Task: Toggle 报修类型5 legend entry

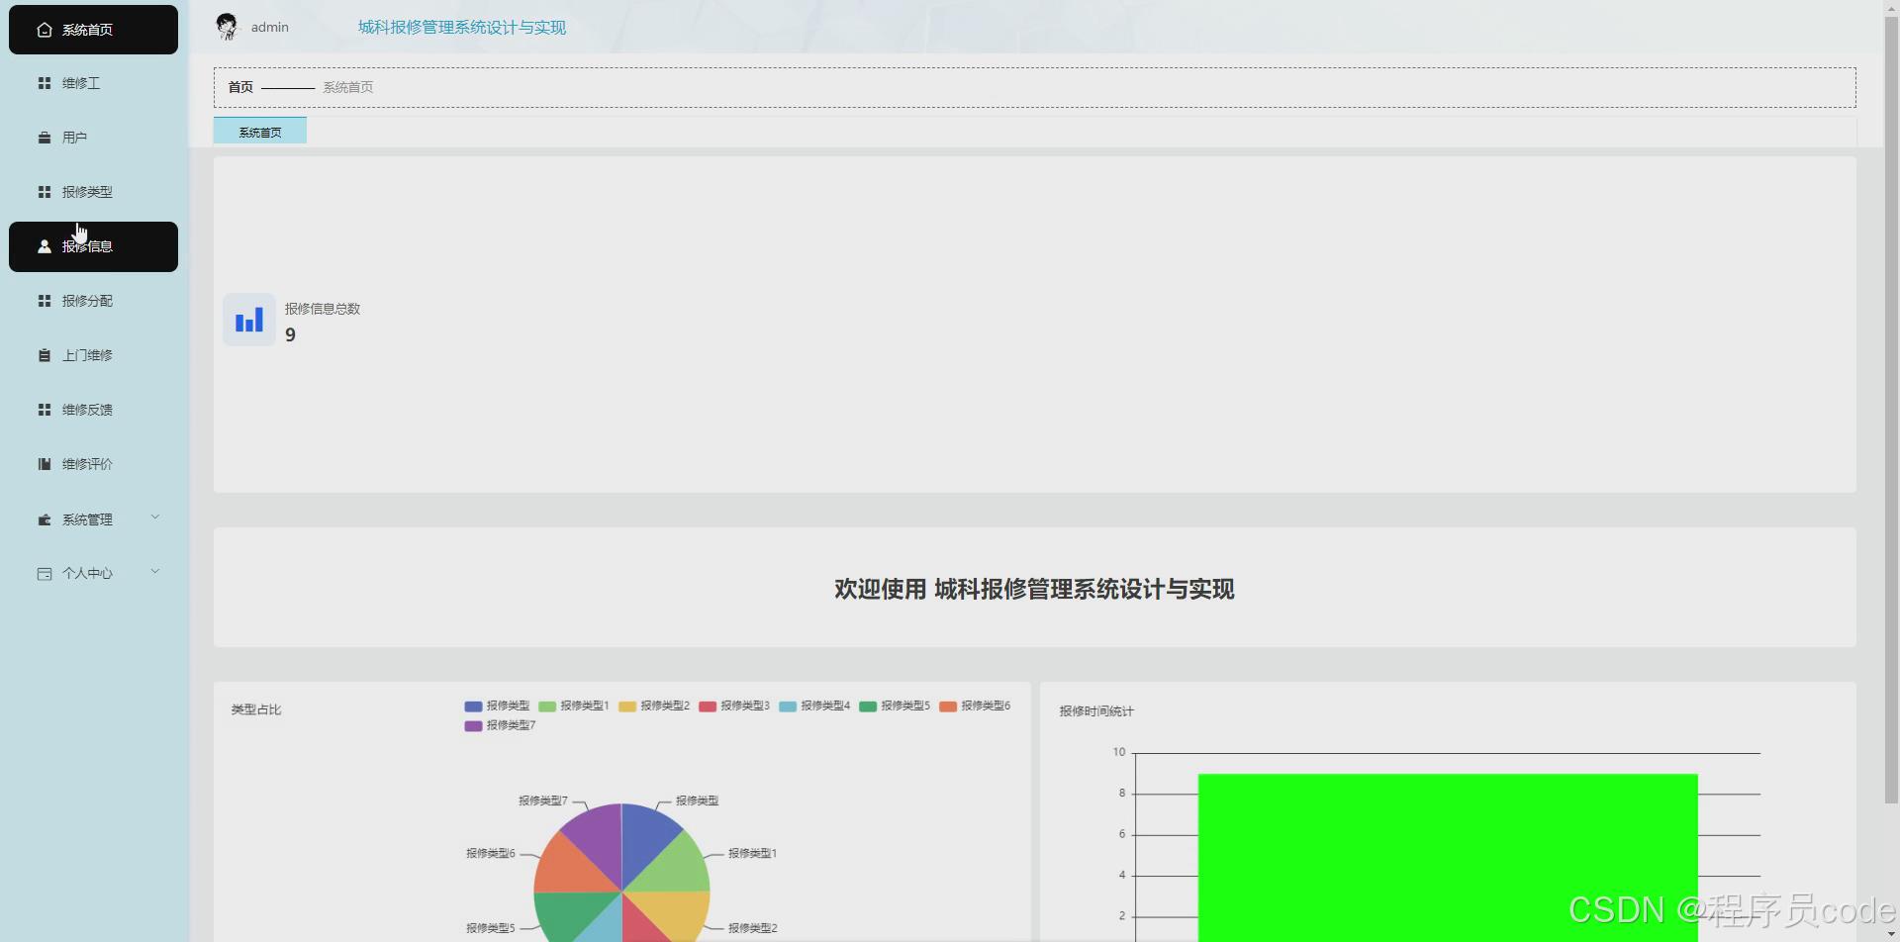Action: 895,706
